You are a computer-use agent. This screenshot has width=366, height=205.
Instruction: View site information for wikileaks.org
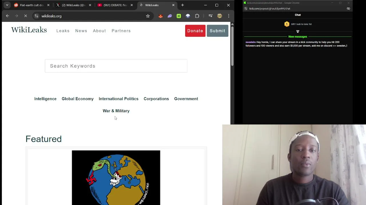[36, 16]
